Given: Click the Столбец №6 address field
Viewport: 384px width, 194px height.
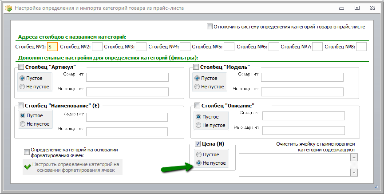Looking at the screenshot, I should [x=274, y=47].
